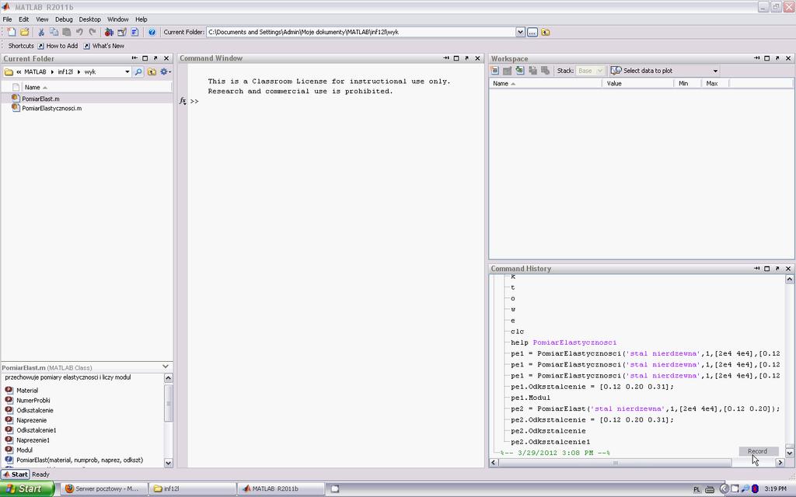Click the Copy icon in the toolbar
This screenshot has height=497, width=796.
54,32
